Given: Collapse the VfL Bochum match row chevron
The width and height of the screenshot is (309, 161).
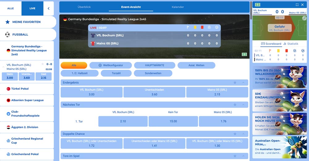Looking at the screenshot, I should [x=3, y=67].
